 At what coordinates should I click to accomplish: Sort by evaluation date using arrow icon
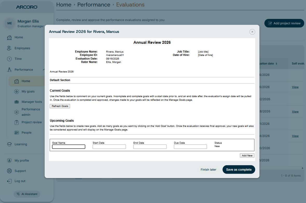[x=276, y=63]
